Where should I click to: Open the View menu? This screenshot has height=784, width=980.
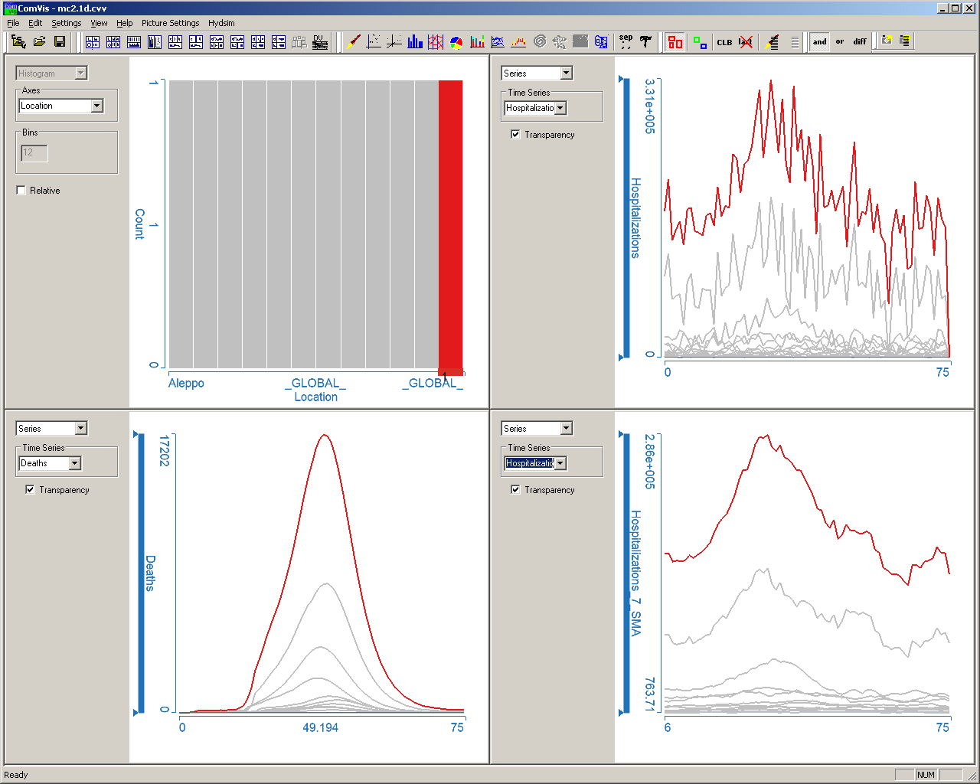point(99,23)
